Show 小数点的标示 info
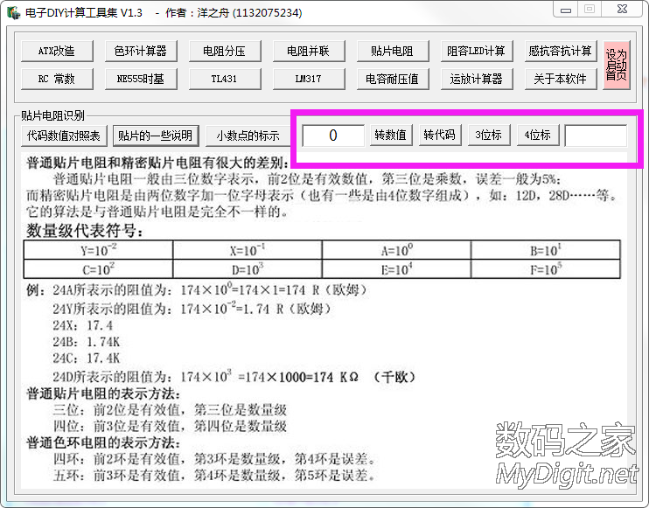Viewport: 649px width, 508px height. pos(248,136)
